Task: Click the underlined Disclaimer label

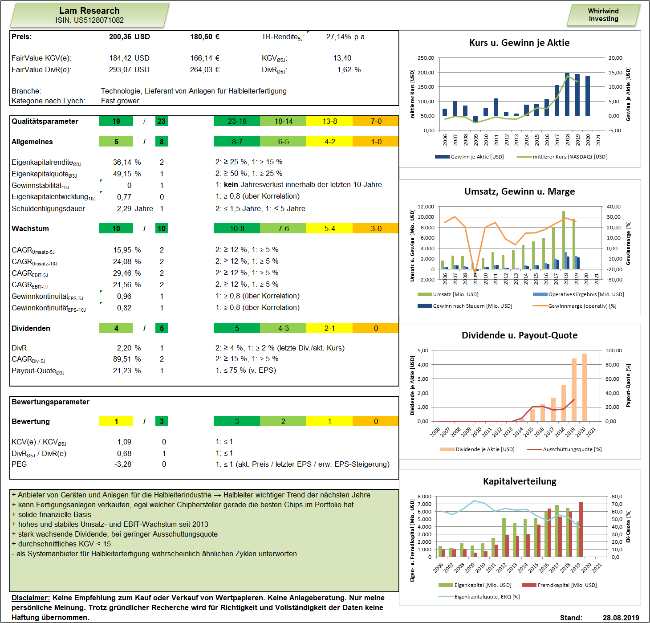Action: click(31, 598)
